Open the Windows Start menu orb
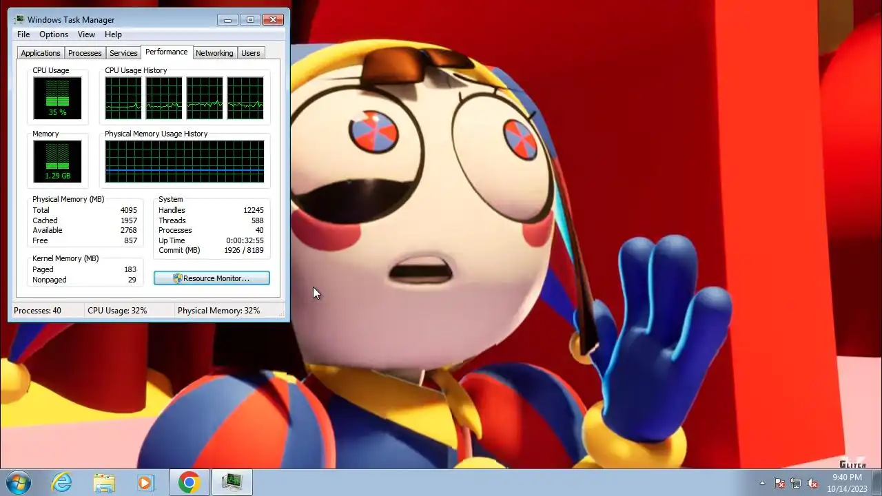882x496 pixels. 19,482
